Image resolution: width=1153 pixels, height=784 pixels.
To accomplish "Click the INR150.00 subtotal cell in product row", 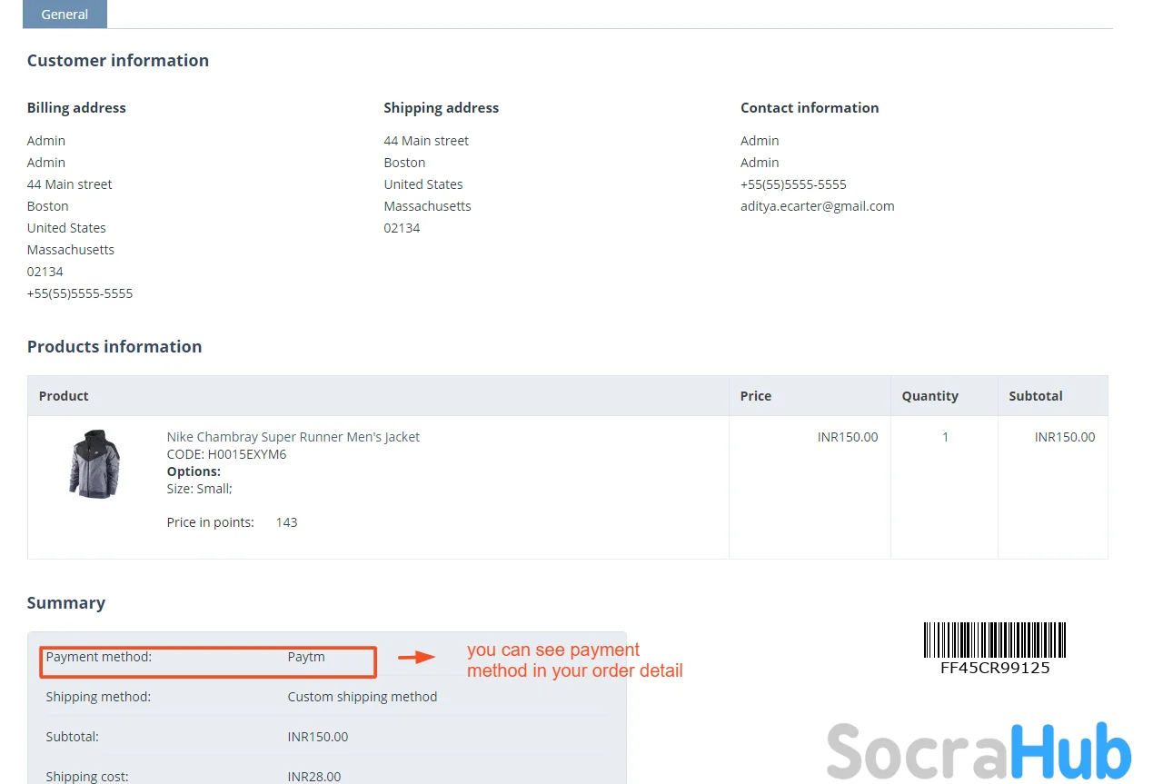I will coord(1065,437).
